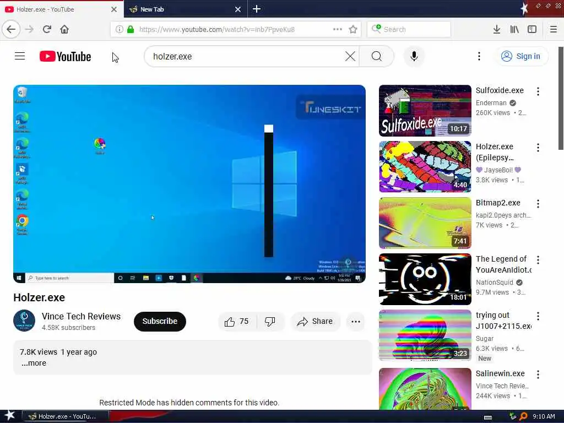Open options menu for Bitmap2.exe
This screenshot has width=564, height=423.
point(538,204)
